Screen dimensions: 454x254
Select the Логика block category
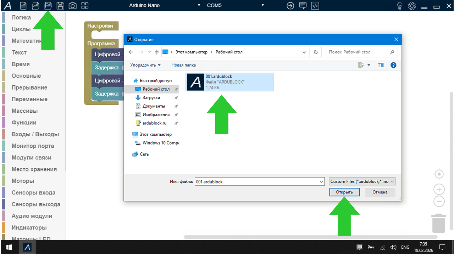point(21,17)
